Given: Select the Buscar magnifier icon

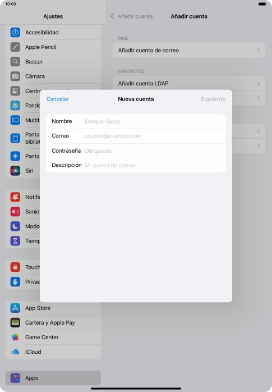Looking at the screenshot, I should [15, 62].
